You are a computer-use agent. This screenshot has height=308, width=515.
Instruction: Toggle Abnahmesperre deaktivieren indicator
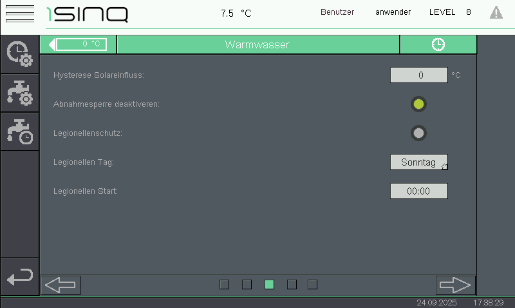[x=418, y=104]
